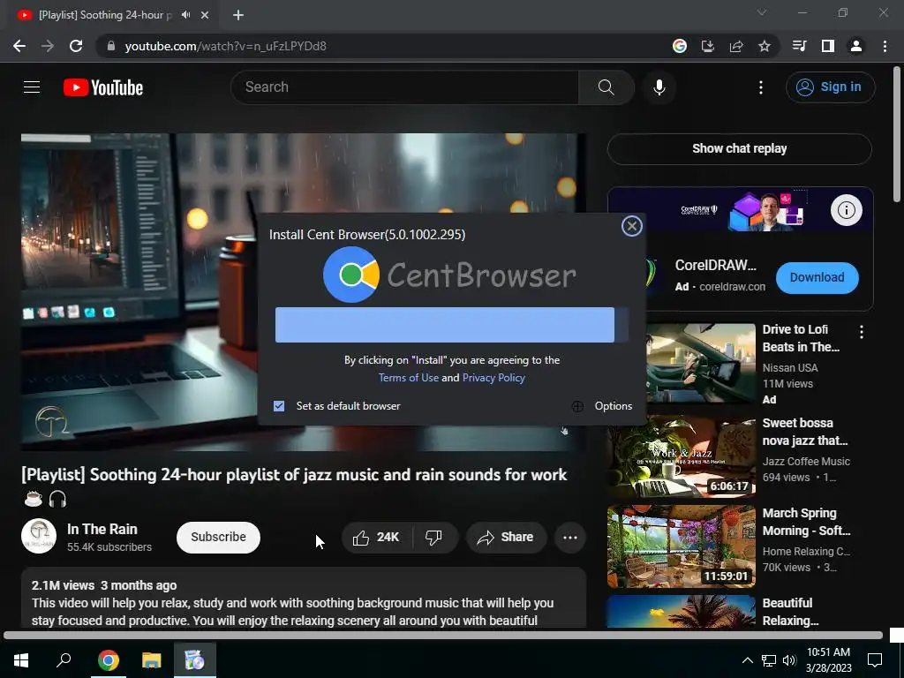Click the CorelDRAW Download button
The height and width of the screenshot is (678, 904).
tap(817, 277)
